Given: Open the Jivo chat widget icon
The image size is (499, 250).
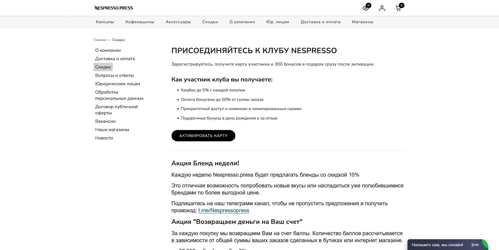Looking at the screenshot, I should 475,245.
